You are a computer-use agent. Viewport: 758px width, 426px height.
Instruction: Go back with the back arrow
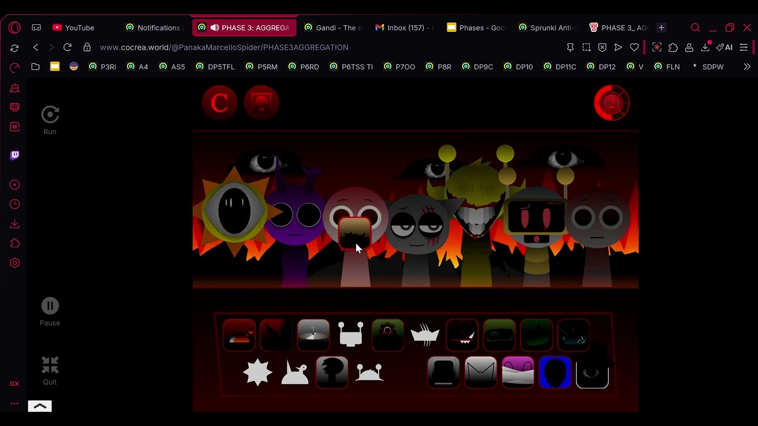coord(36,47)
